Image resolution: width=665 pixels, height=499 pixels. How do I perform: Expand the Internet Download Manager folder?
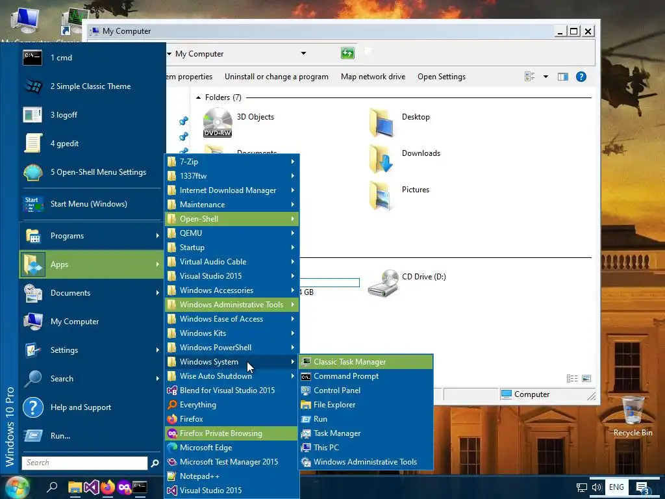[232, 190]
